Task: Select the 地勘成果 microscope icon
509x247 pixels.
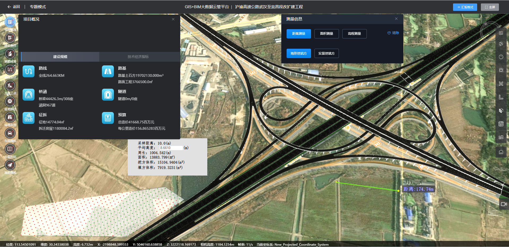Action: pyautogui.click(x=10, y=54)
